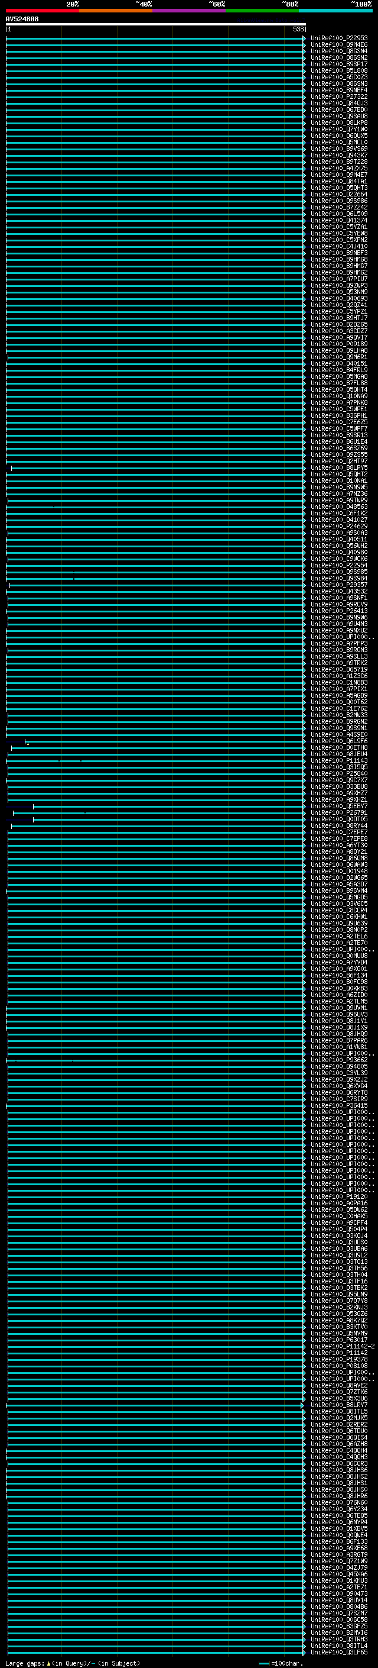Select hit label UniRef100_Q0MUU8
Viewport: 378px width, 1668px height.
[x=338, y=956]
